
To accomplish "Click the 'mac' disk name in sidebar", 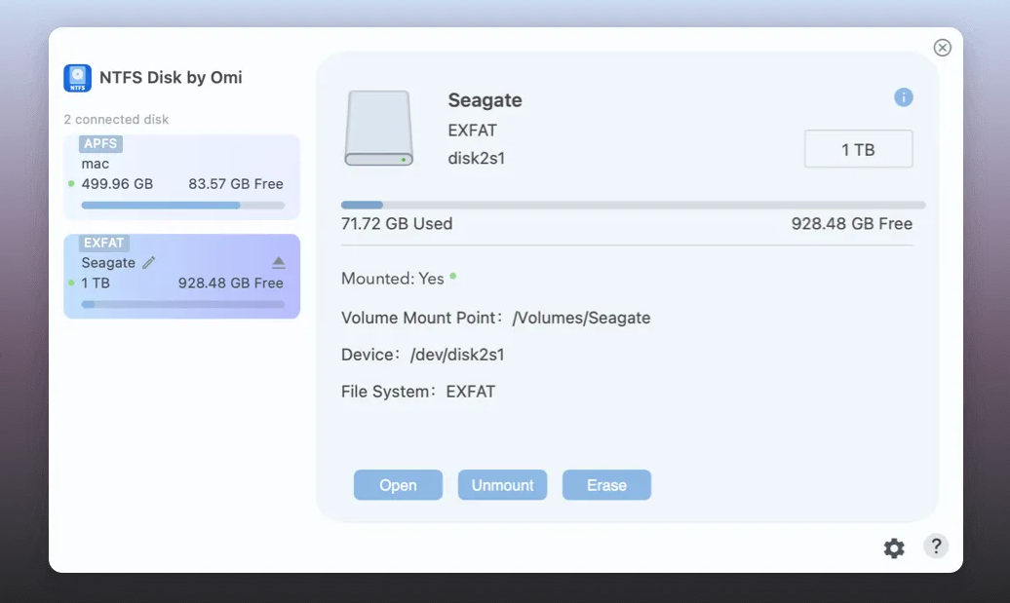I will click(x=96, y=164).
